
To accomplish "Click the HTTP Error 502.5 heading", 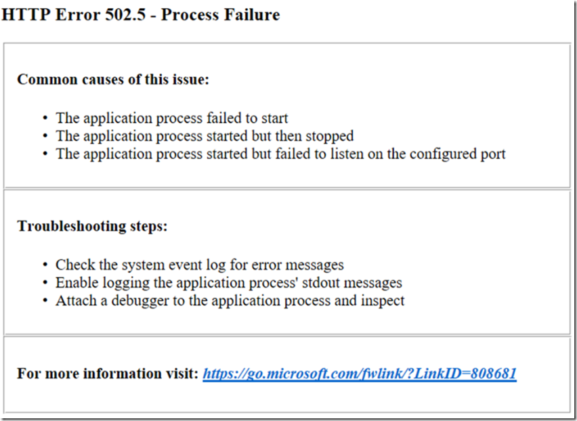I will click(141, 15).
